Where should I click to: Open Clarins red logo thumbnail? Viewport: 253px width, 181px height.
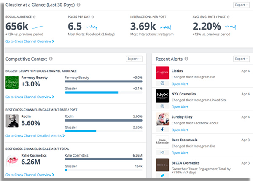tap(162, 73)
